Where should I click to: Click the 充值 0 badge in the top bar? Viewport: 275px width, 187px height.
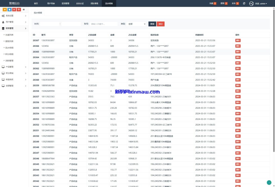[212, 3]
